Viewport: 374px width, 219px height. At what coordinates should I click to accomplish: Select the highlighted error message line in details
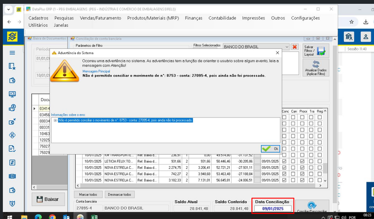pos(125,120)
